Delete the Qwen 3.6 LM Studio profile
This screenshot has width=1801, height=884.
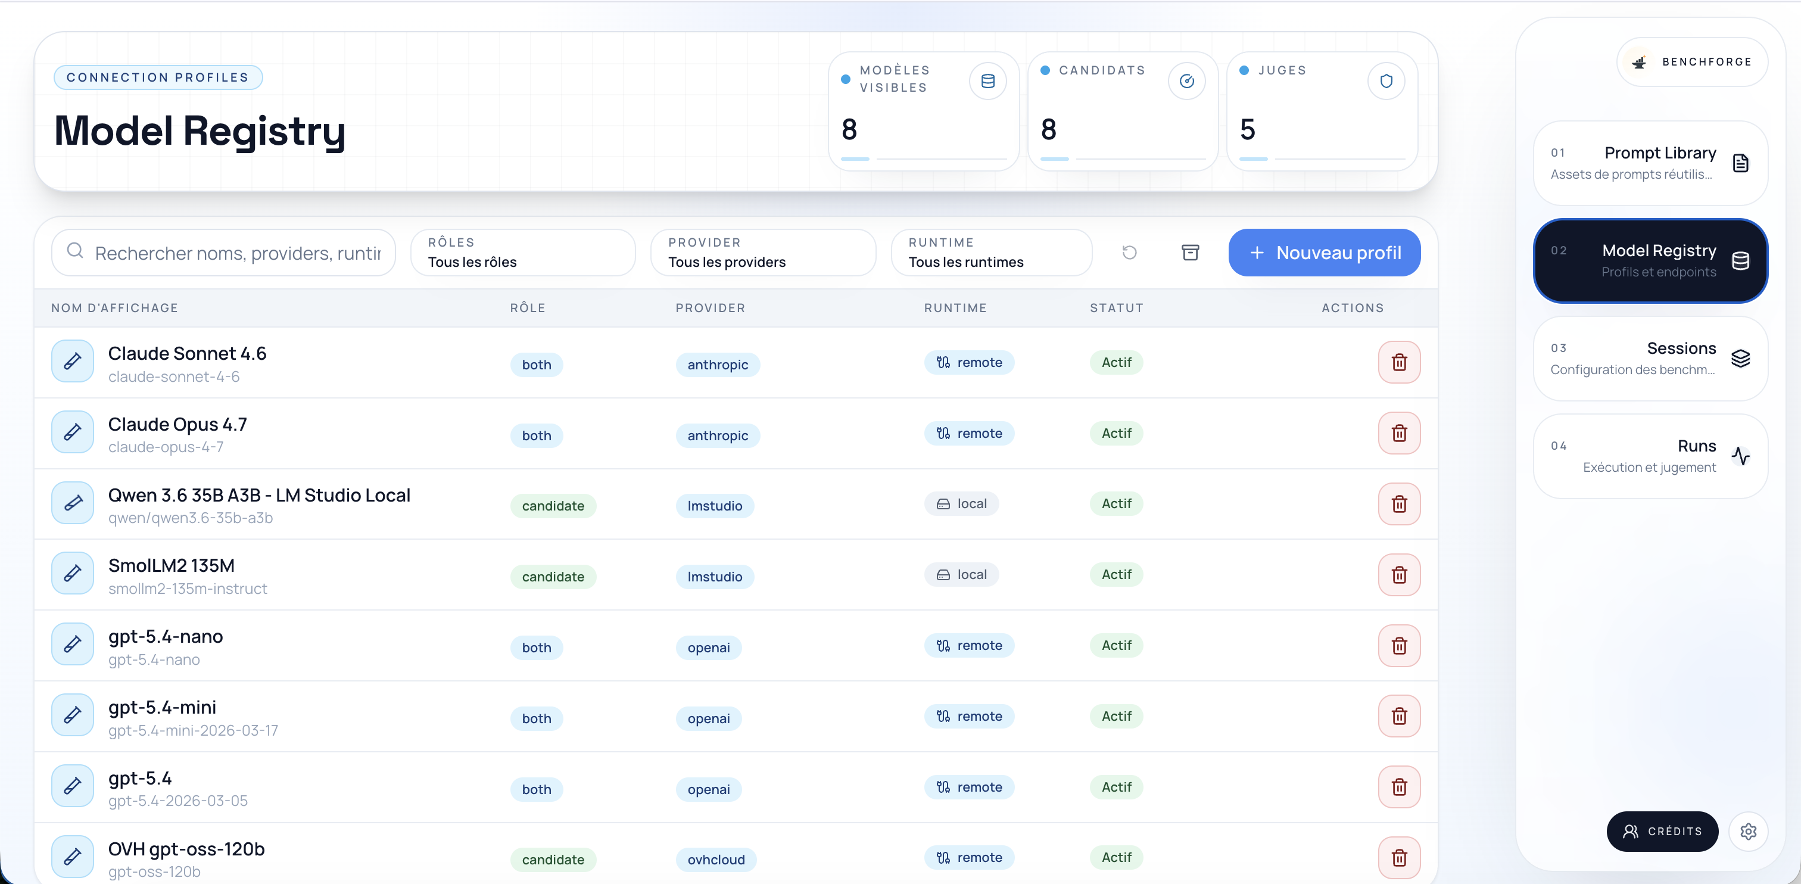tap(1399, 503)
